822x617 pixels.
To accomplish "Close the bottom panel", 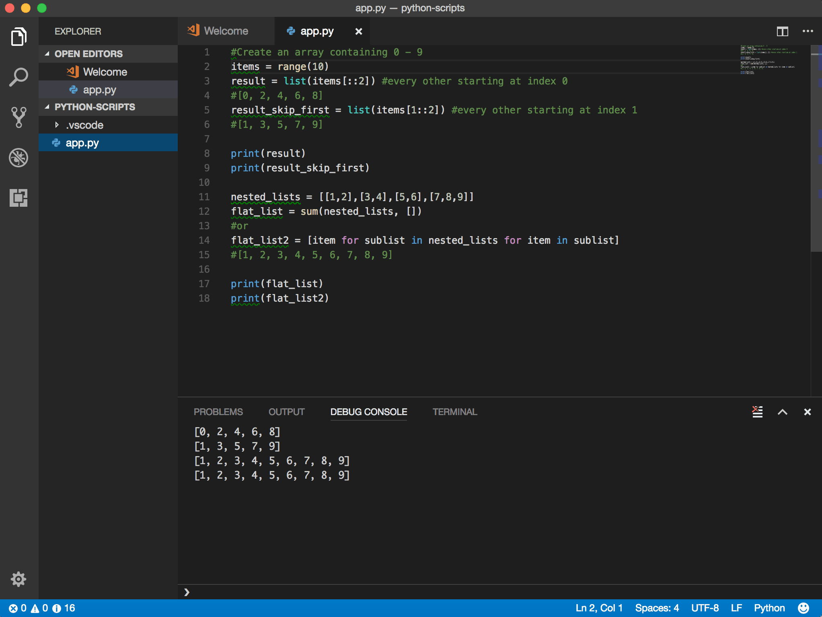I will (808, 412).
